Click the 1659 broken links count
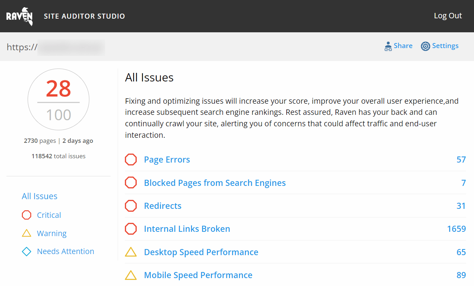The image size is (474, 286). 456,229
